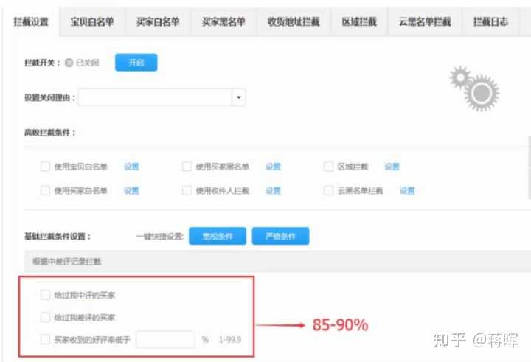Check 给过我差评的买家 checkbox
Image resolution: width=531 pixels, height=362 pixels.
pyautogui.click(x=45, y=317)
